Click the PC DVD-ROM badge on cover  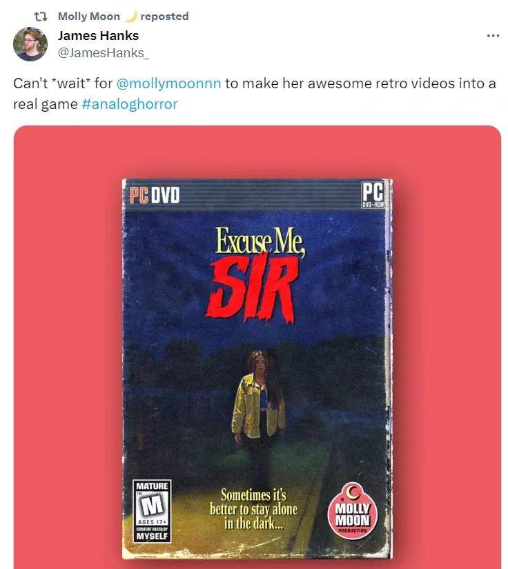[373, 194]
